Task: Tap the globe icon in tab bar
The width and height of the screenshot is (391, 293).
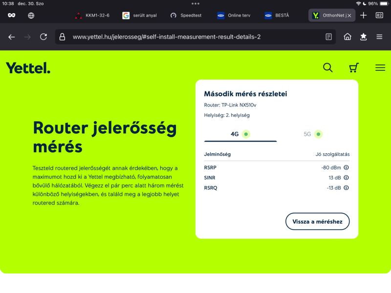Action: (31, 16)
